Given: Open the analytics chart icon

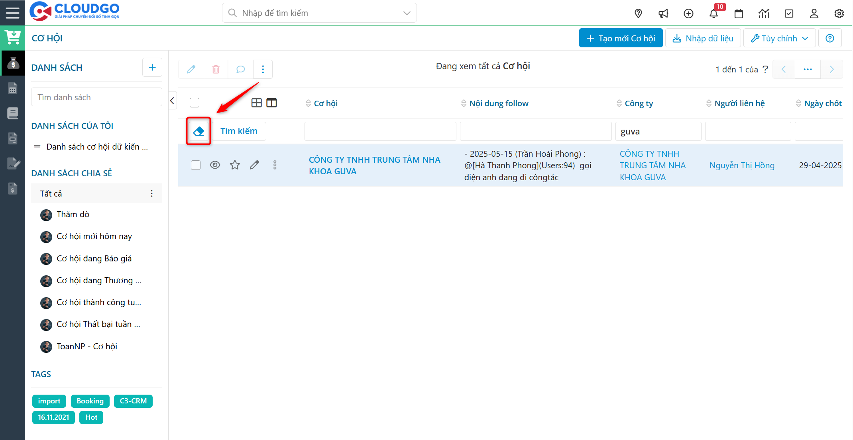Looking at the screenshot, I should pyautogui.click(x=764, y=13).
